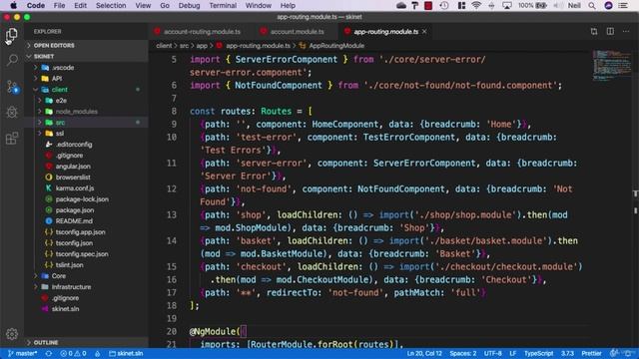The width and height of the screenshot is (639, 359).
Task: Expand the OUTLINE section
Action: point(86,343)
